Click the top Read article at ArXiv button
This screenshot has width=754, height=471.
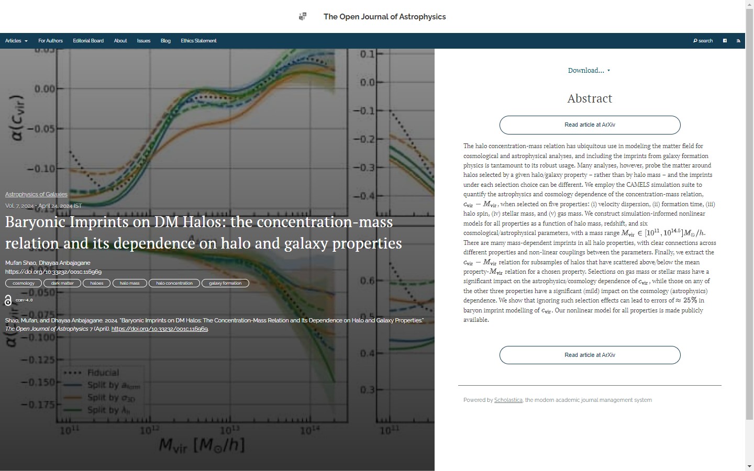pos(590,125)
